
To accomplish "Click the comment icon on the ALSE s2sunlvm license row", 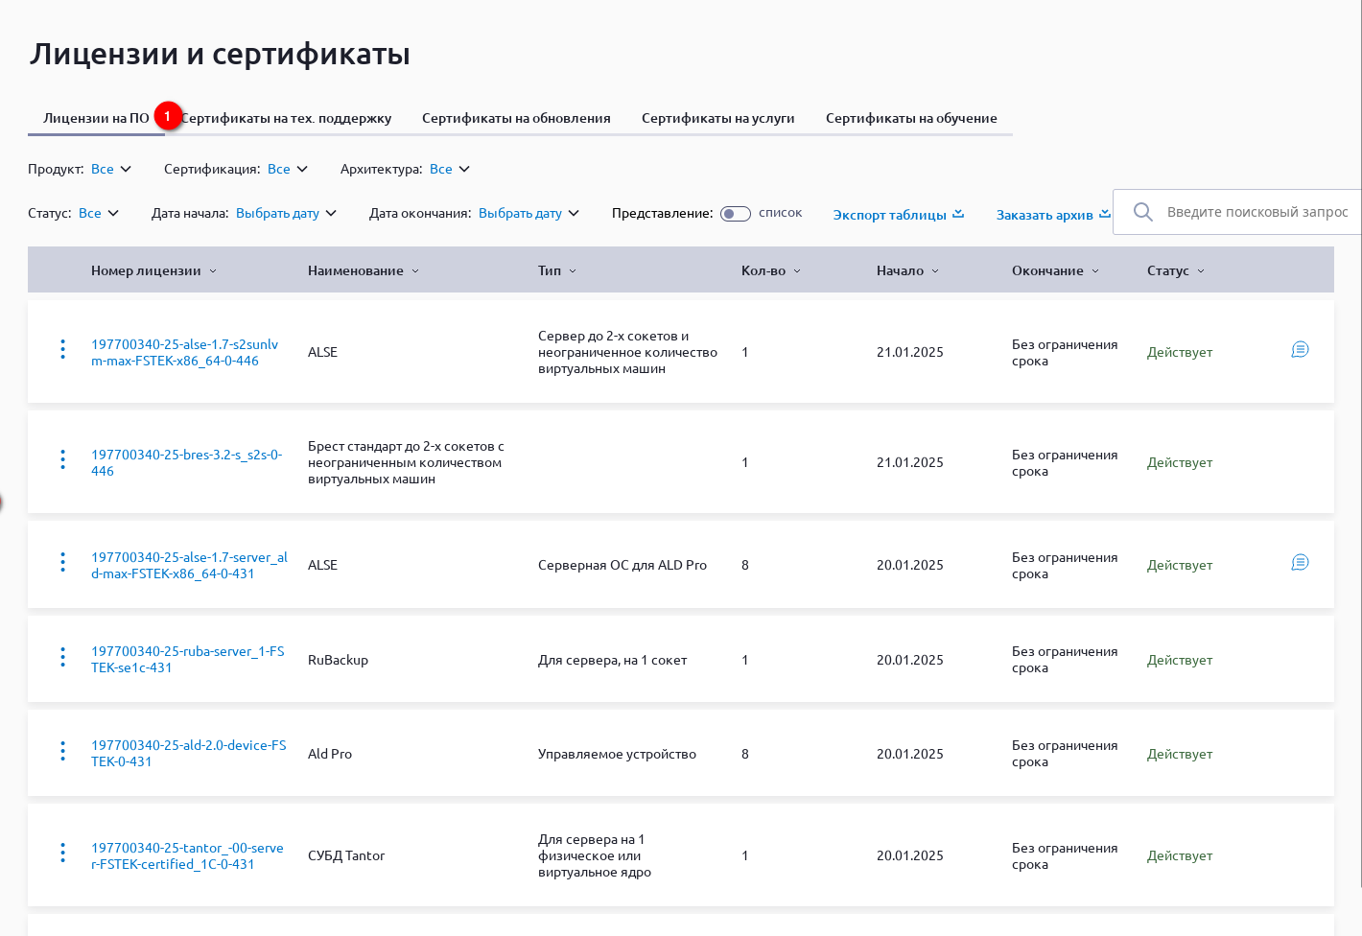I will 1300,350.
